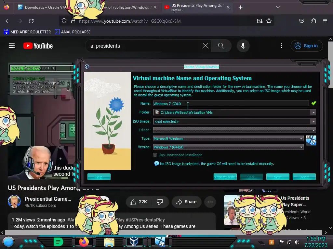Switch to Expert Mode
The height and width of the screenshot is (249, 333).
(225, 177)
